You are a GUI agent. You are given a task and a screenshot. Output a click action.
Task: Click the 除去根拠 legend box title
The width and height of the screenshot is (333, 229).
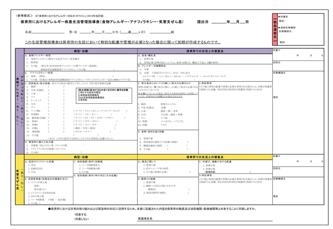[103, 90]
